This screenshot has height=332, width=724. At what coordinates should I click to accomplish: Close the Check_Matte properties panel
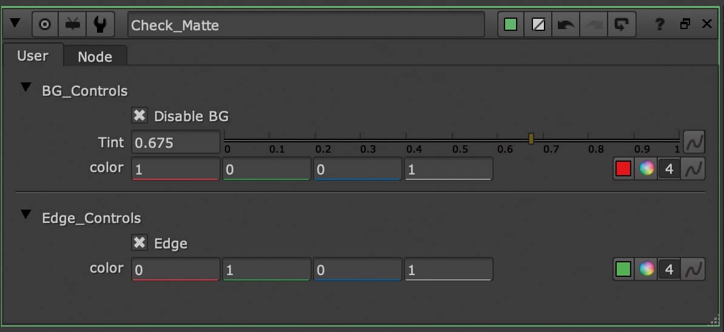[707, 24]
